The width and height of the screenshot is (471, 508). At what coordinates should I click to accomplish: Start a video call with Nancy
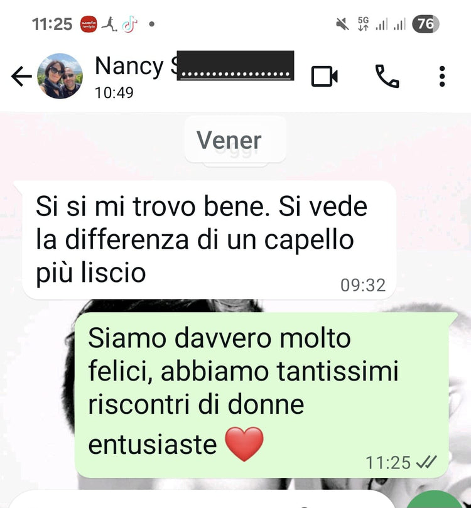point(324,77)
